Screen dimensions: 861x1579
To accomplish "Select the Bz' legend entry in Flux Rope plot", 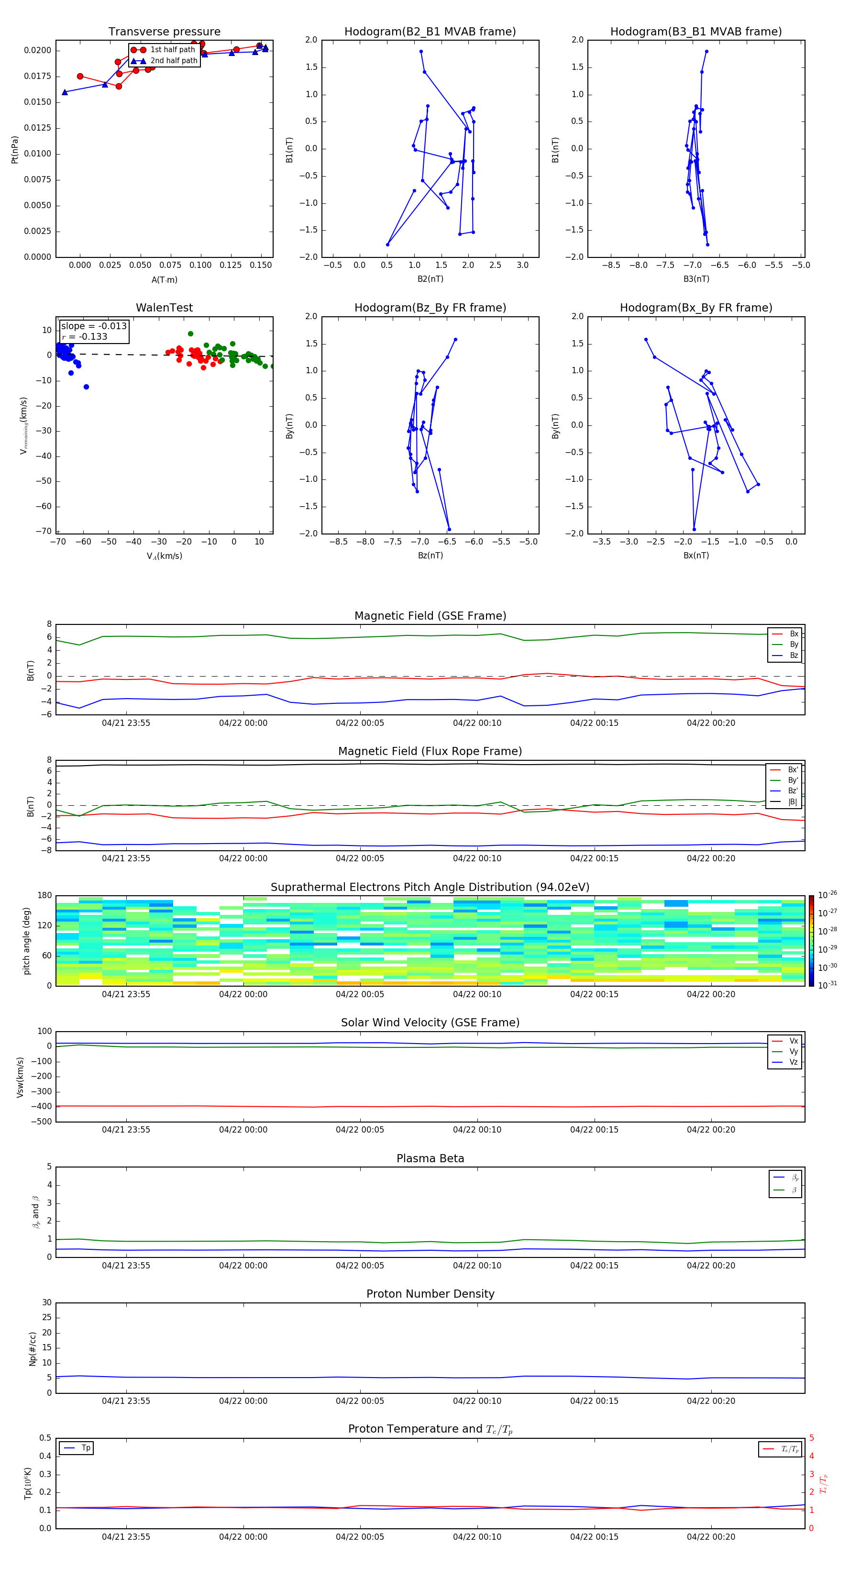I will pyautogui.click(x=784, y=791).
